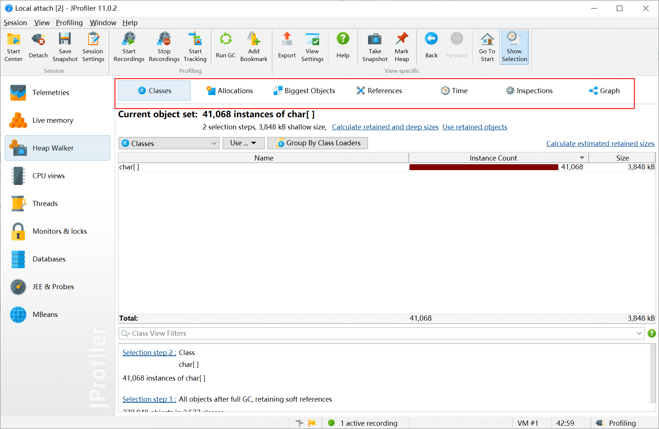
Task: Open the Use ... dropdown button
Action: click(x=243, y=143)
